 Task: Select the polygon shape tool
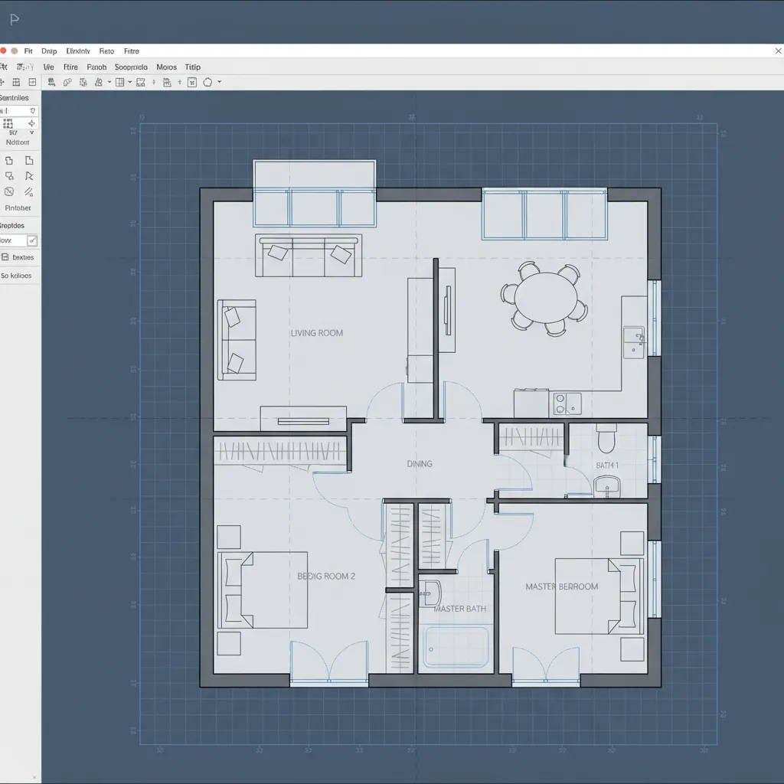(x=207, y=82)
